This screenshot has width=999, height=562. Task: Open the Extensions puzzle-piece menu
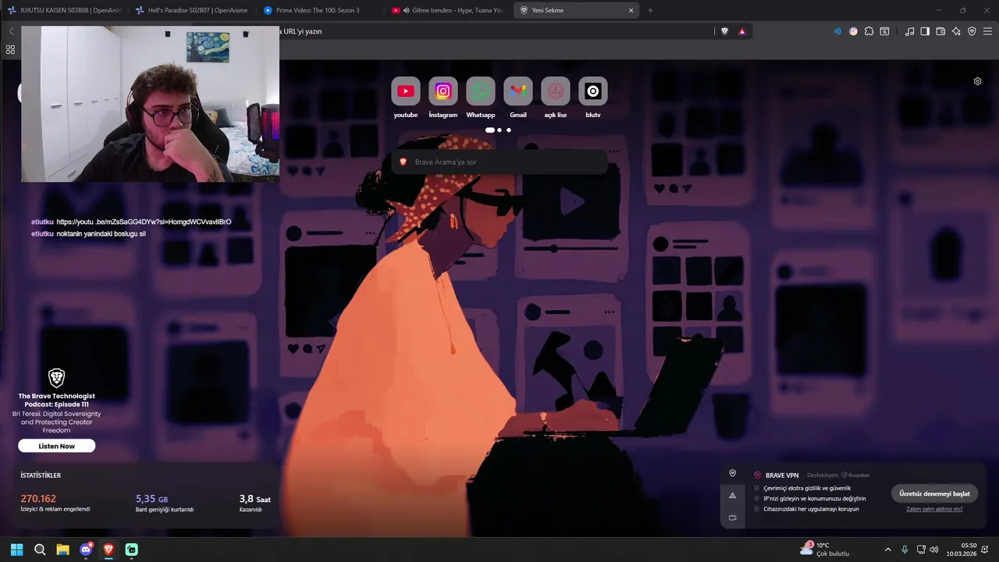[869, 31]
